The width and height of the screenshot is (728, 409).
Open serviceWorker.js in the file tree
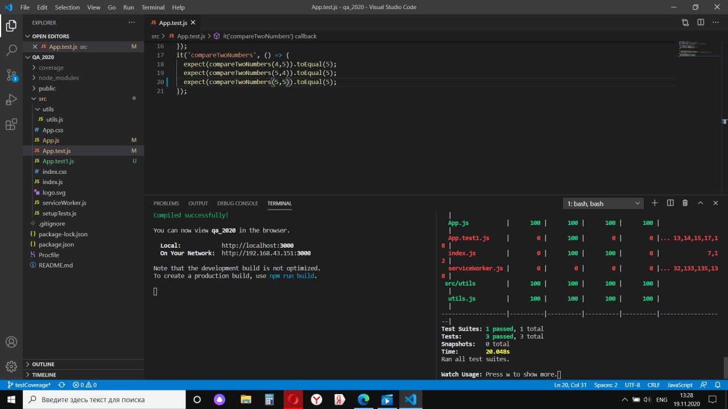click(84, 203)
